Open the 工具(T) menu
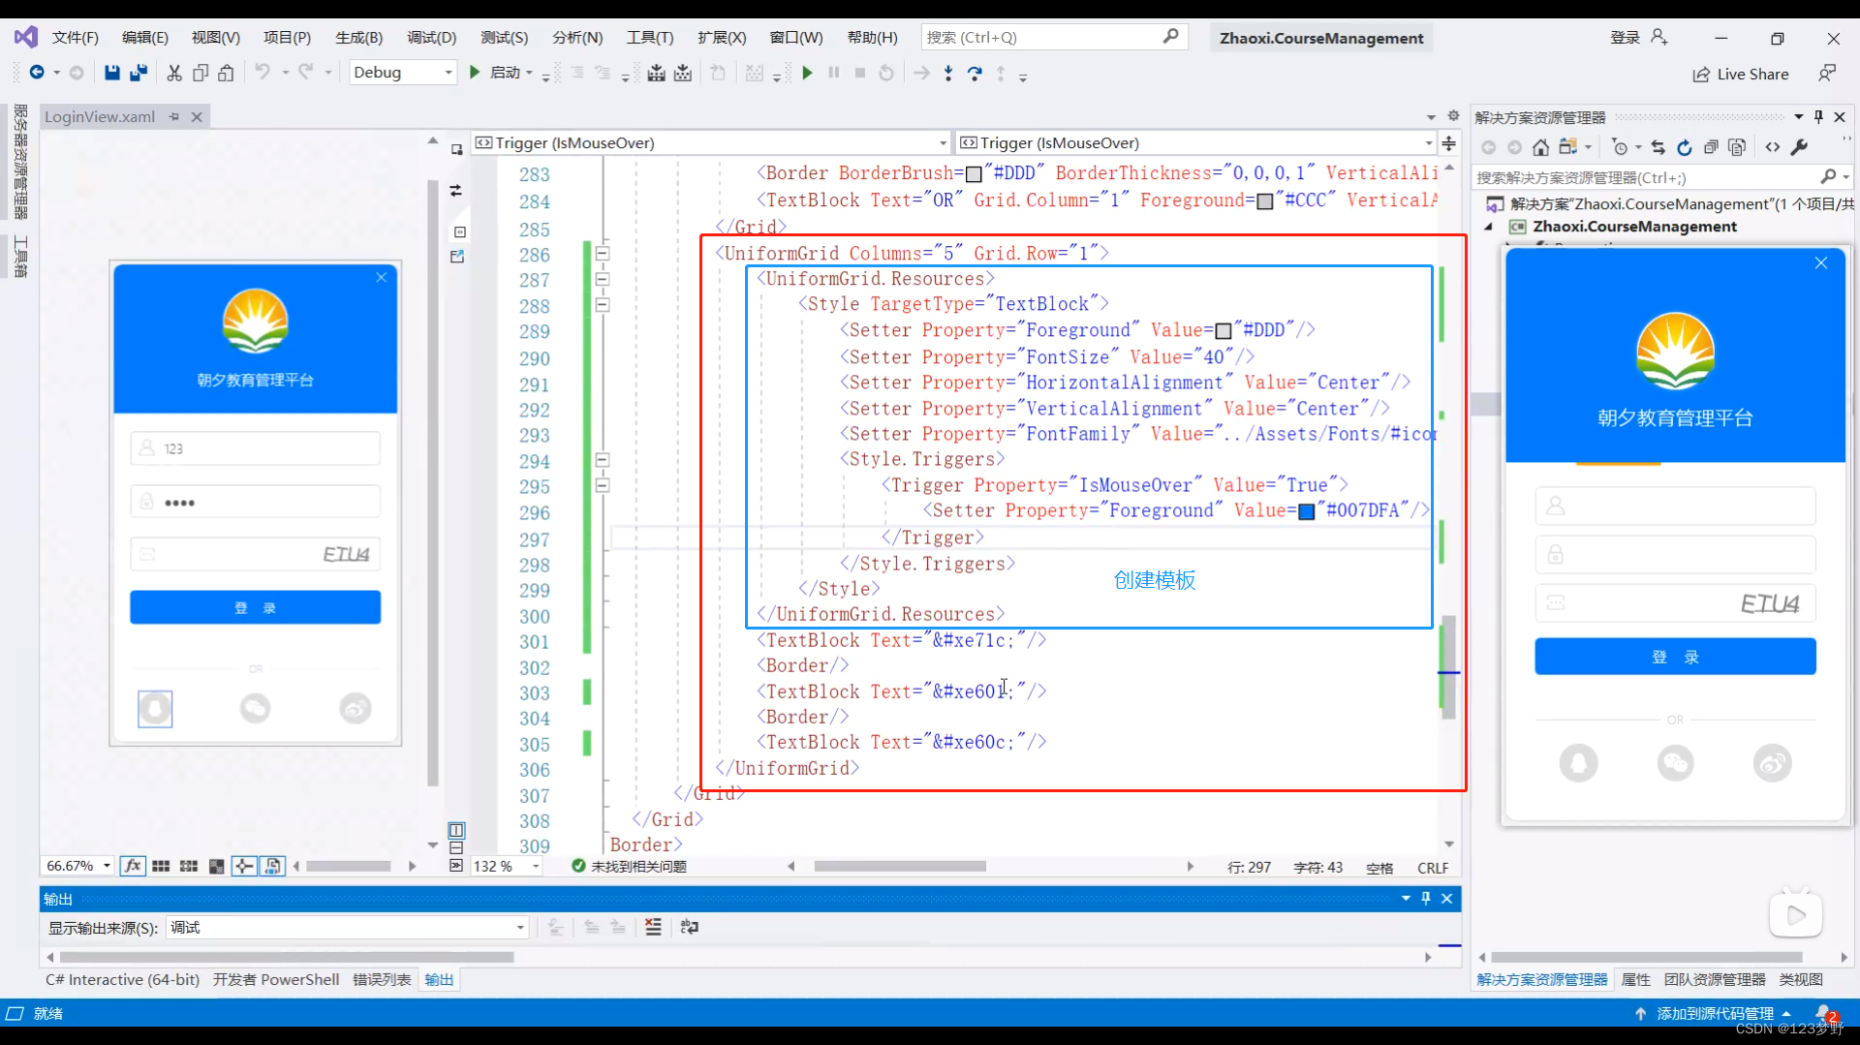The image size is (1860, 1045). click(x=649, y=38)
